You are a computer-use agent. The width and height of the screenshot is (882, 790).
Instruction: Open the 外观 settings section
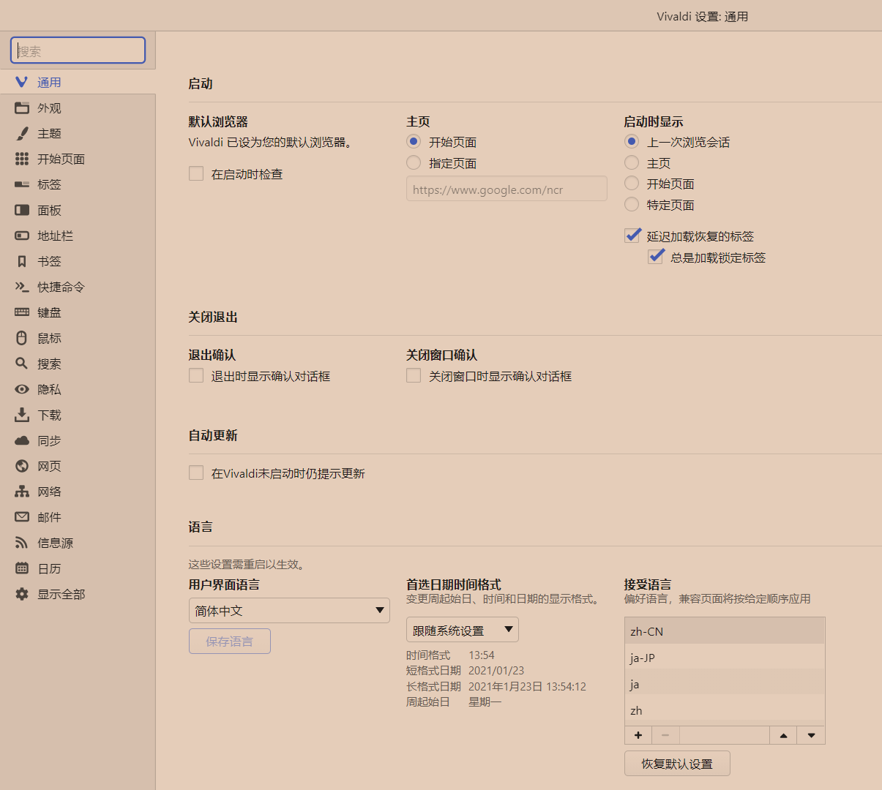point(78,108)
